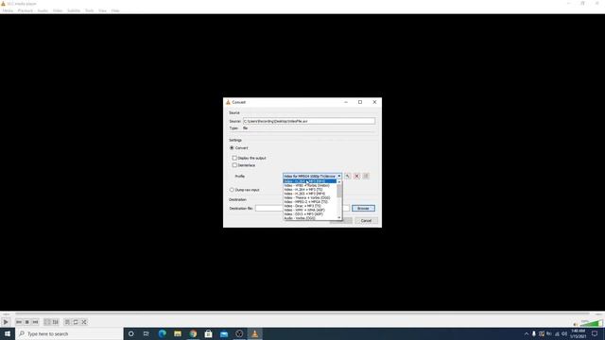The image size is (605, 340).
Task: Open Google Chrome from the taskbar
Action: coord(193,333)
